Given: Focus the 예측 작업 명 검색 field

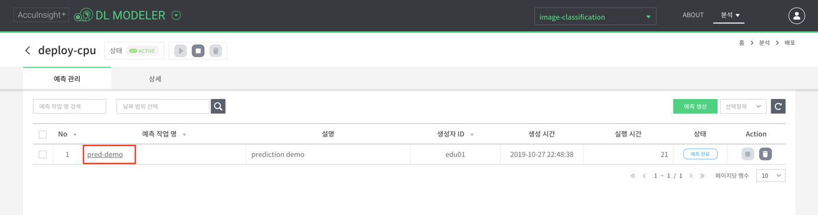Looking at the screenshot, I should (70, 106).
